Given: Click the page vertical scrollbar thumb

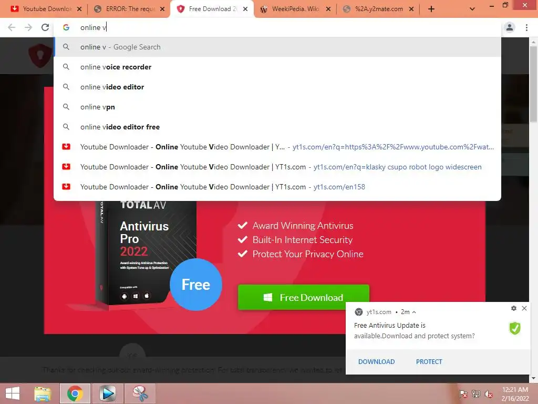Looking at the screenshot, I should click(533, 84).
